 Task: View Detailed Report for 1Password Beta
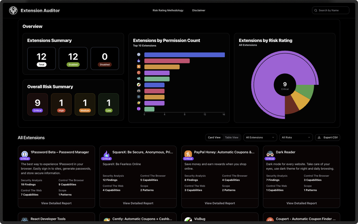click(56, 203)
